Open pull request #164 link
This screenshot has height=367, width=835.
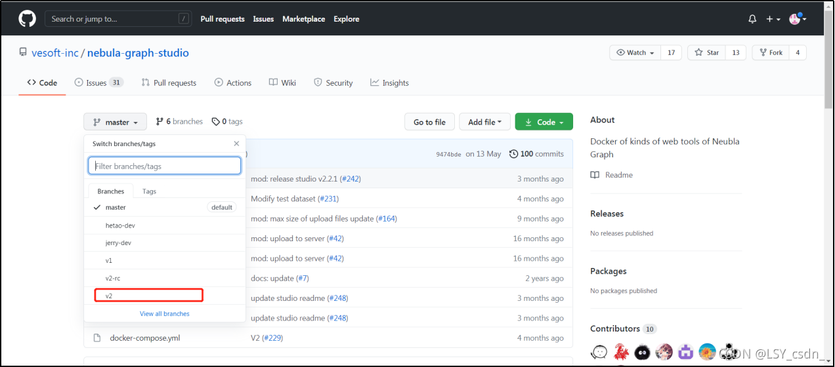click(x=386, y=219)
